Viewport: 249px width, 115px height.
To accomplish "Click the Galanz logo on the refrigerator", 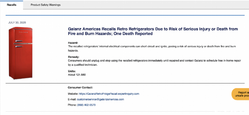I will 24,32.
